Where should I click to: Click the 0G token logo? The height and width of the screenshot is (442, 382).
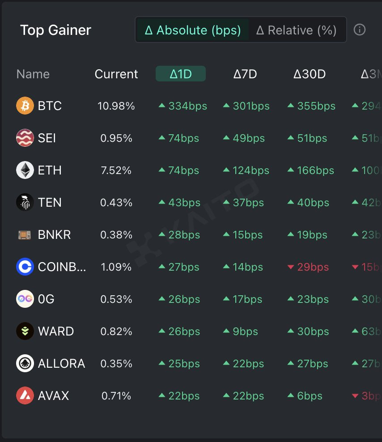25,299
